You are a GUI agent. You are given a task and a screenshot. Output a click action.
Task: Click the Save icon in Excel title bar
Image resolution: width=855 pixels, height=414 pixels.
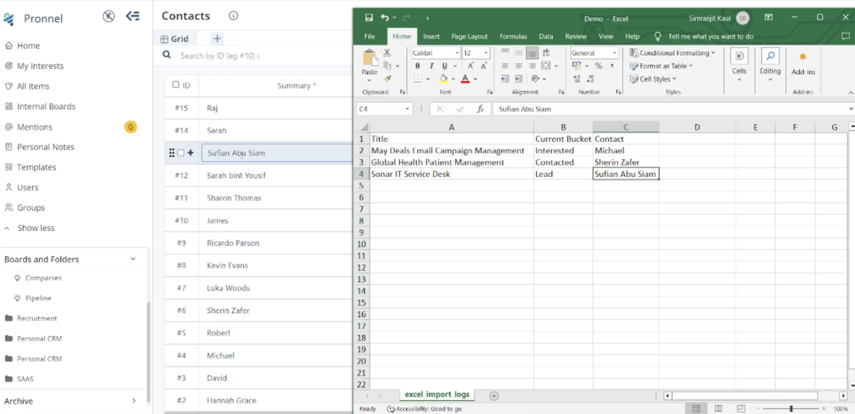(x=369, y=18)
